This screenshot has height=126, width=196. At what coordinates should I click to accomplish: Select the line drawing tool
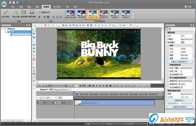34,41
